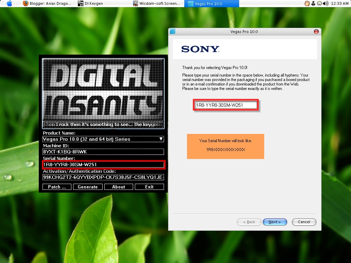Click the Generate button
This screenshot has height=263, width=351.
88,187
